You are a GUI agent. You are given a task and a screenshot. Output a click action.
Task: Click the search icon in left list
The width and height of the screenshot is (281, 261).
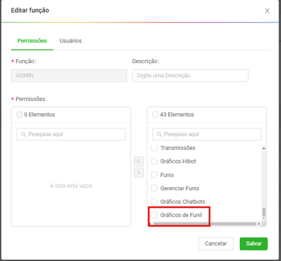(24, 134)
